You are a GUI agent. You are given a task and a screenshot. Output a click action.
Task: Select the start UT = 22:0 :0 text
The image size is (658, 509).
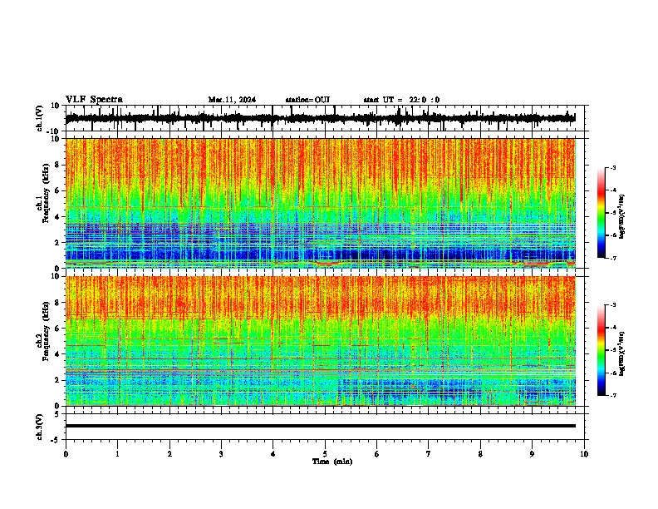(x=401, y=100)
